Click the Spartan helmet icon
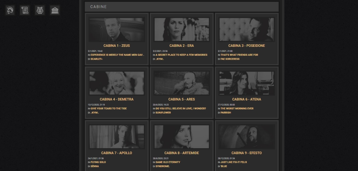 [x=10, y=10]
